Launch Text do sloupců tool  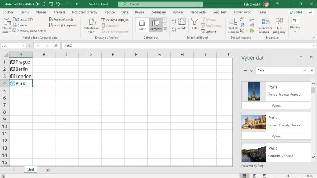click(x=233, y=25)
